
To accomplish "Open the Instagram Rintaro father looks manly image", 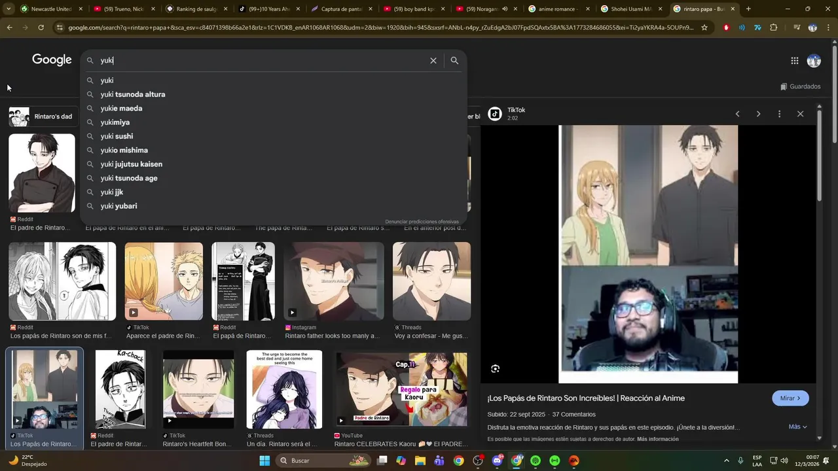I will (x=334, y=281).
